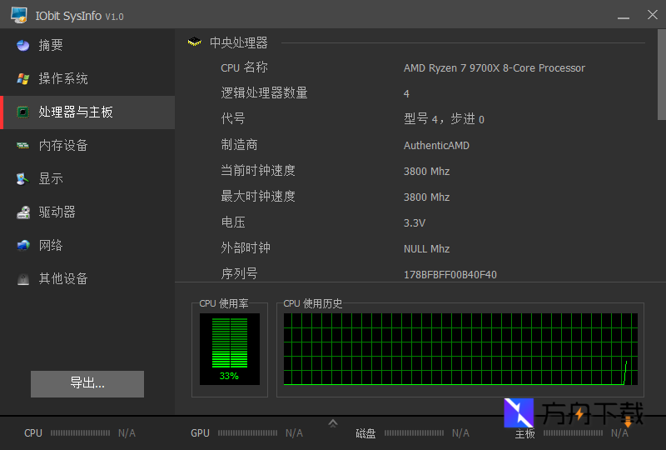Open the 内存设备 page
Screen dimensions: 666x450
[87, 146]
